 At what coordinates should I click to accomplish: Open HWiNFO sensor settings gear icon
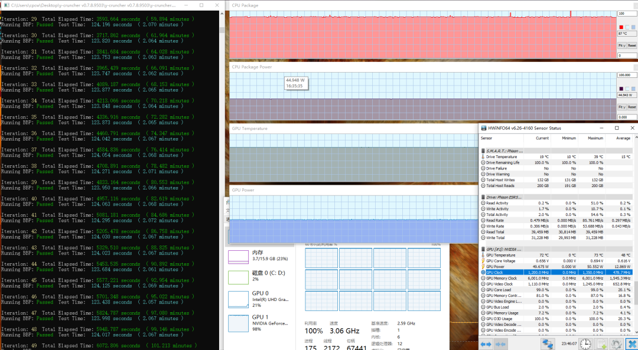point(616,344)
